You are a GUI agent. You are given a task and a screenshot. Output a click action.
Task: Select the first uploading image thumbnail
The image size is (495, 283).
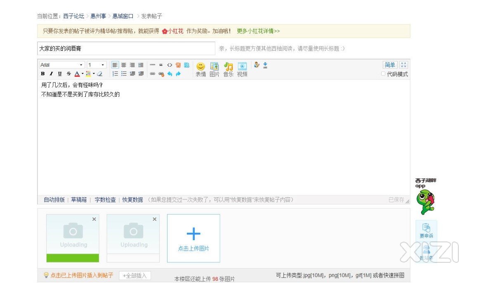pyautogui.click(x=73, y=238)
